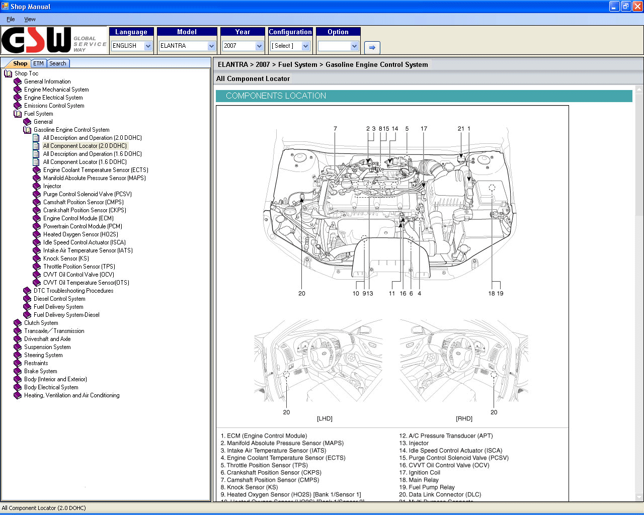
Task: Click the book icon beside Brake System
Action: coord(18,371)
